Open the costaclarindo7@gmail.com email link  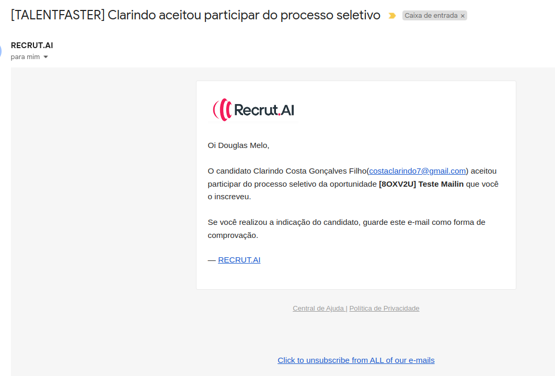[417, 171]
